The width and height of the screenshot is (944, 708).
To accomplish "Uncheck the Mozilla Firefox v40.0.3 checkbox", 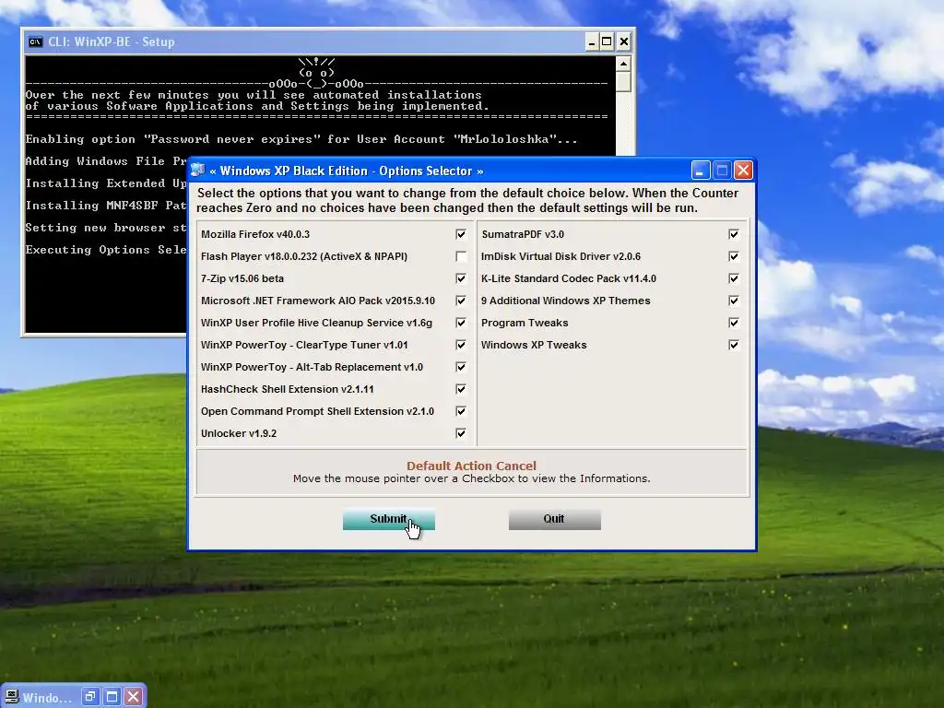I will (461, 234).
